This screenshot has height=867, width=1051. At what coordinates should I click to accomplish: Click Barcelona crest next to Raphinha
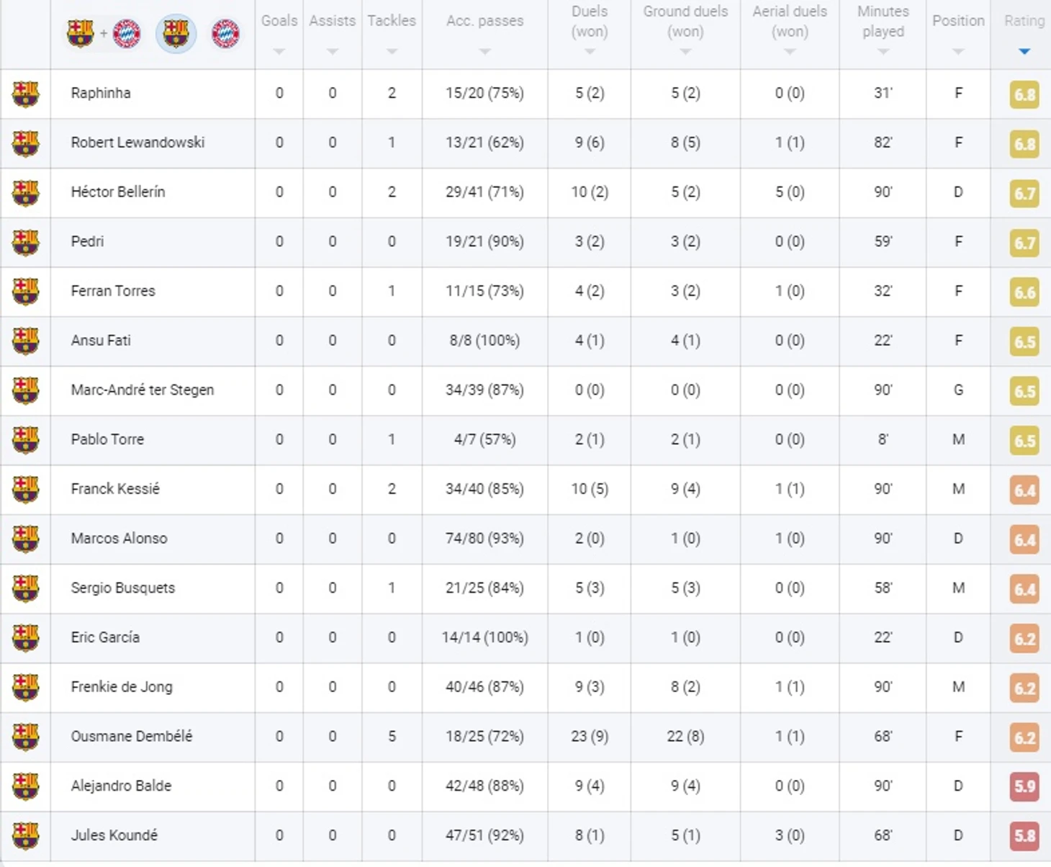pyautogui.click(x=26, y=94)
